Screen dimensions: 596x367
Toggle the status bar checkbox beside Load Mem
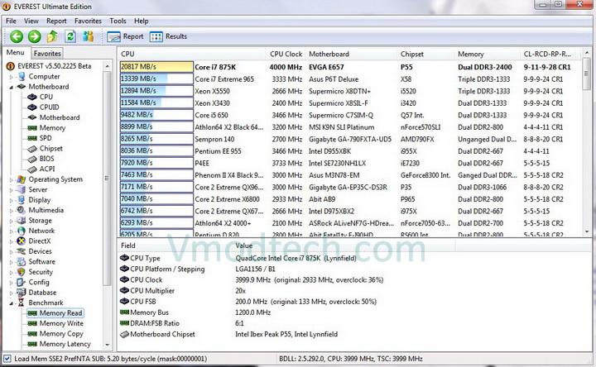coord(7,358)
